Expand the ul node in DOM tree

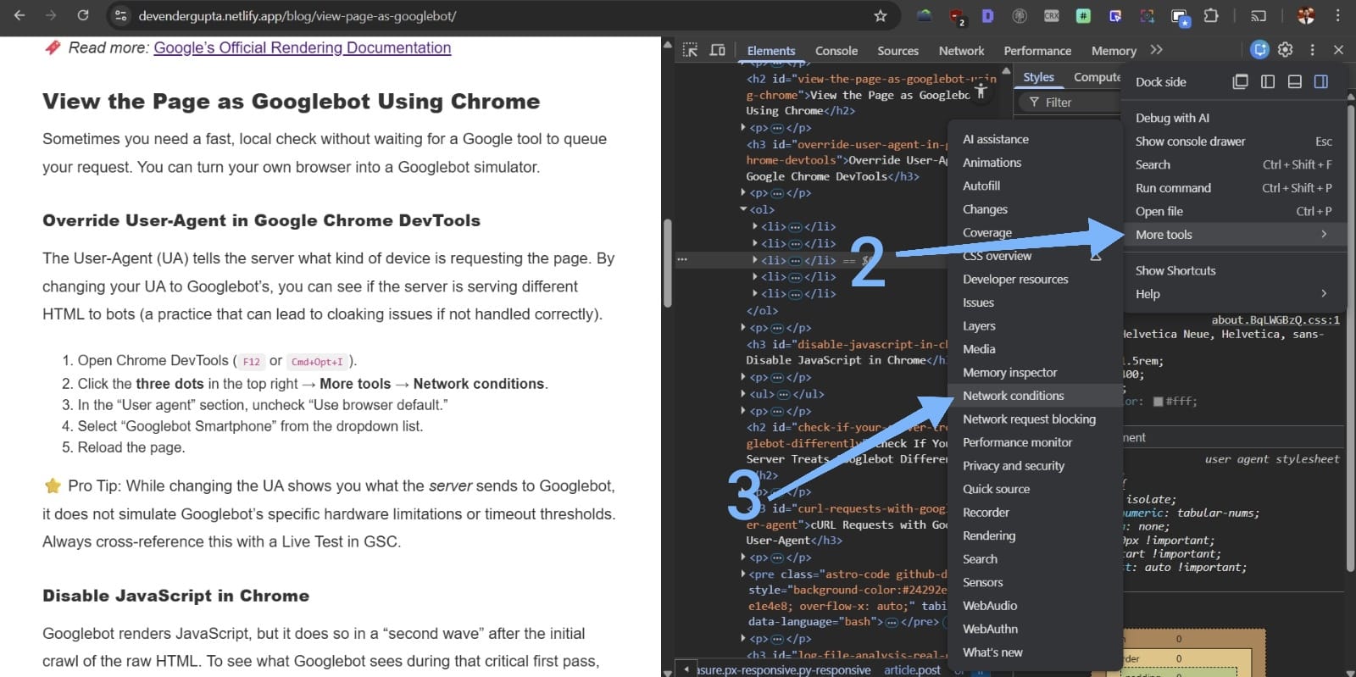coord(743,394)
